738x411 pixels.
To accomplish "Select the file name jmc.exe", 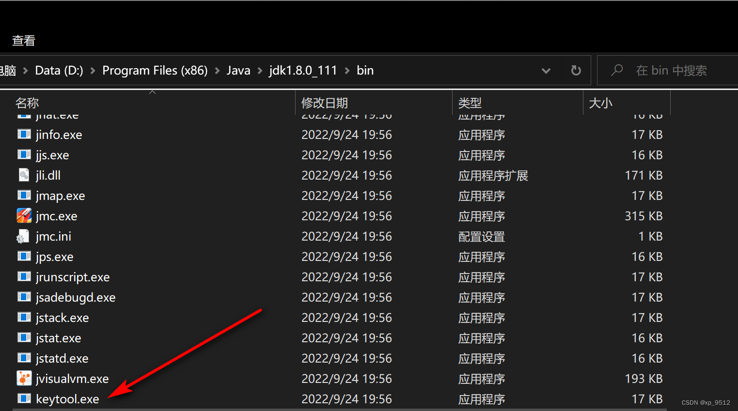I will (57, 216).
